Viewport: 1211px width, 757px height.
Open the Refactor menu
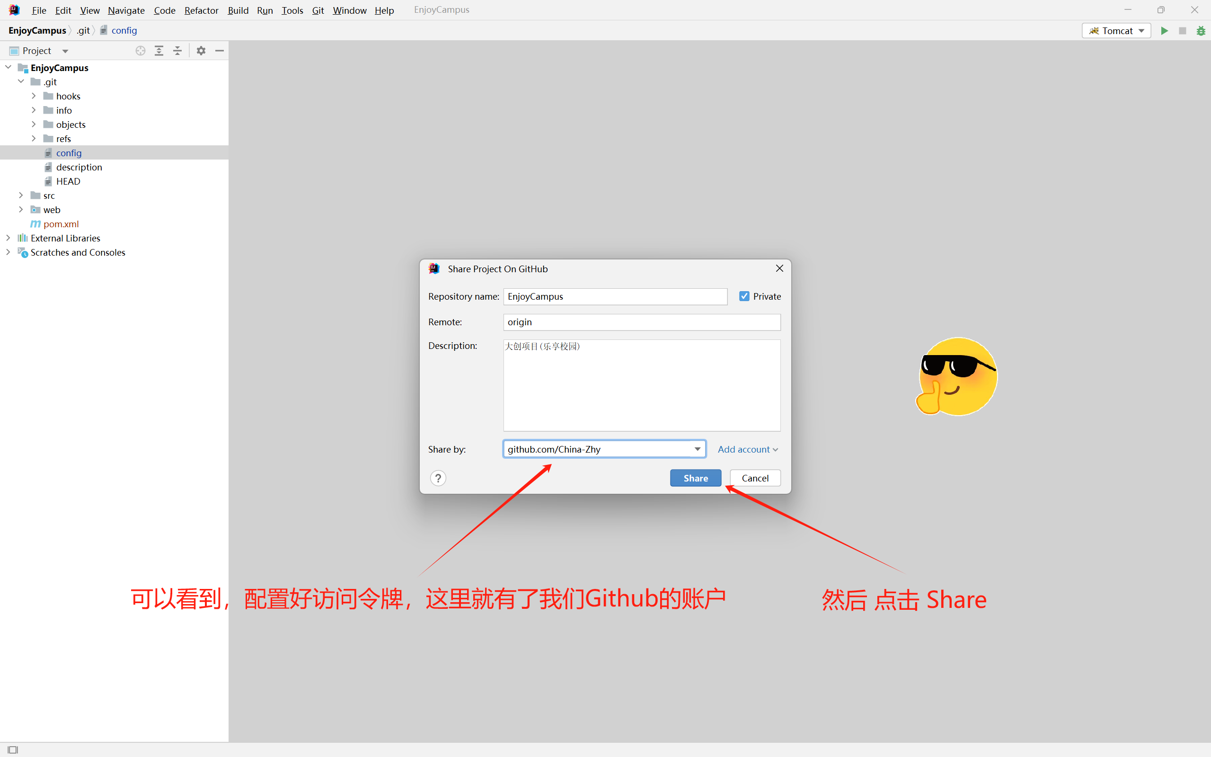(x=201, y=10)
